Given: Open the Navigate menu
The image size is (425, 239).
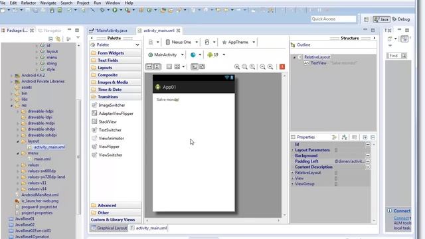Looking at the screenshot, I should coord(48,3).
